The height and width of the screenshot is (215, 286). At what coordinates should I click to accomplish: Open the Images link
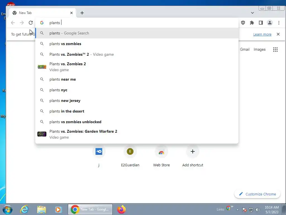click(259, 49)
